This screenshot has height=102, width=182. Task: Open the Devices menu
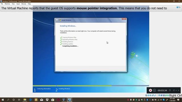click(x=24, y=4)
